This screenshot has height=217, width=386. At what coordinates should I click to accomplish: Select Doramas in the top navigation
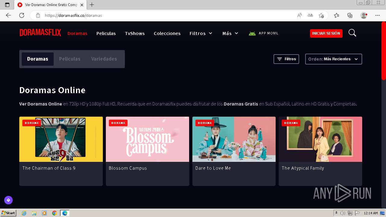77,33
